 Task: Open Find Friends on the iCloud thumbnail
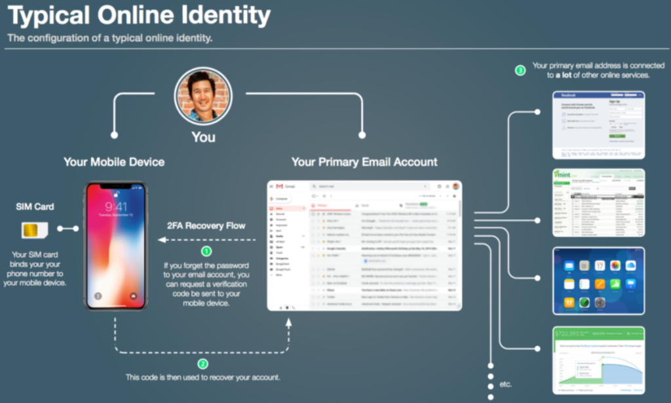pos(569,303)
